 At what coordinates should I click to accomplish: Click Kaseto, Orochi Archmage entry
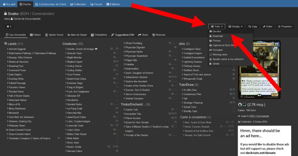[80, 49]
